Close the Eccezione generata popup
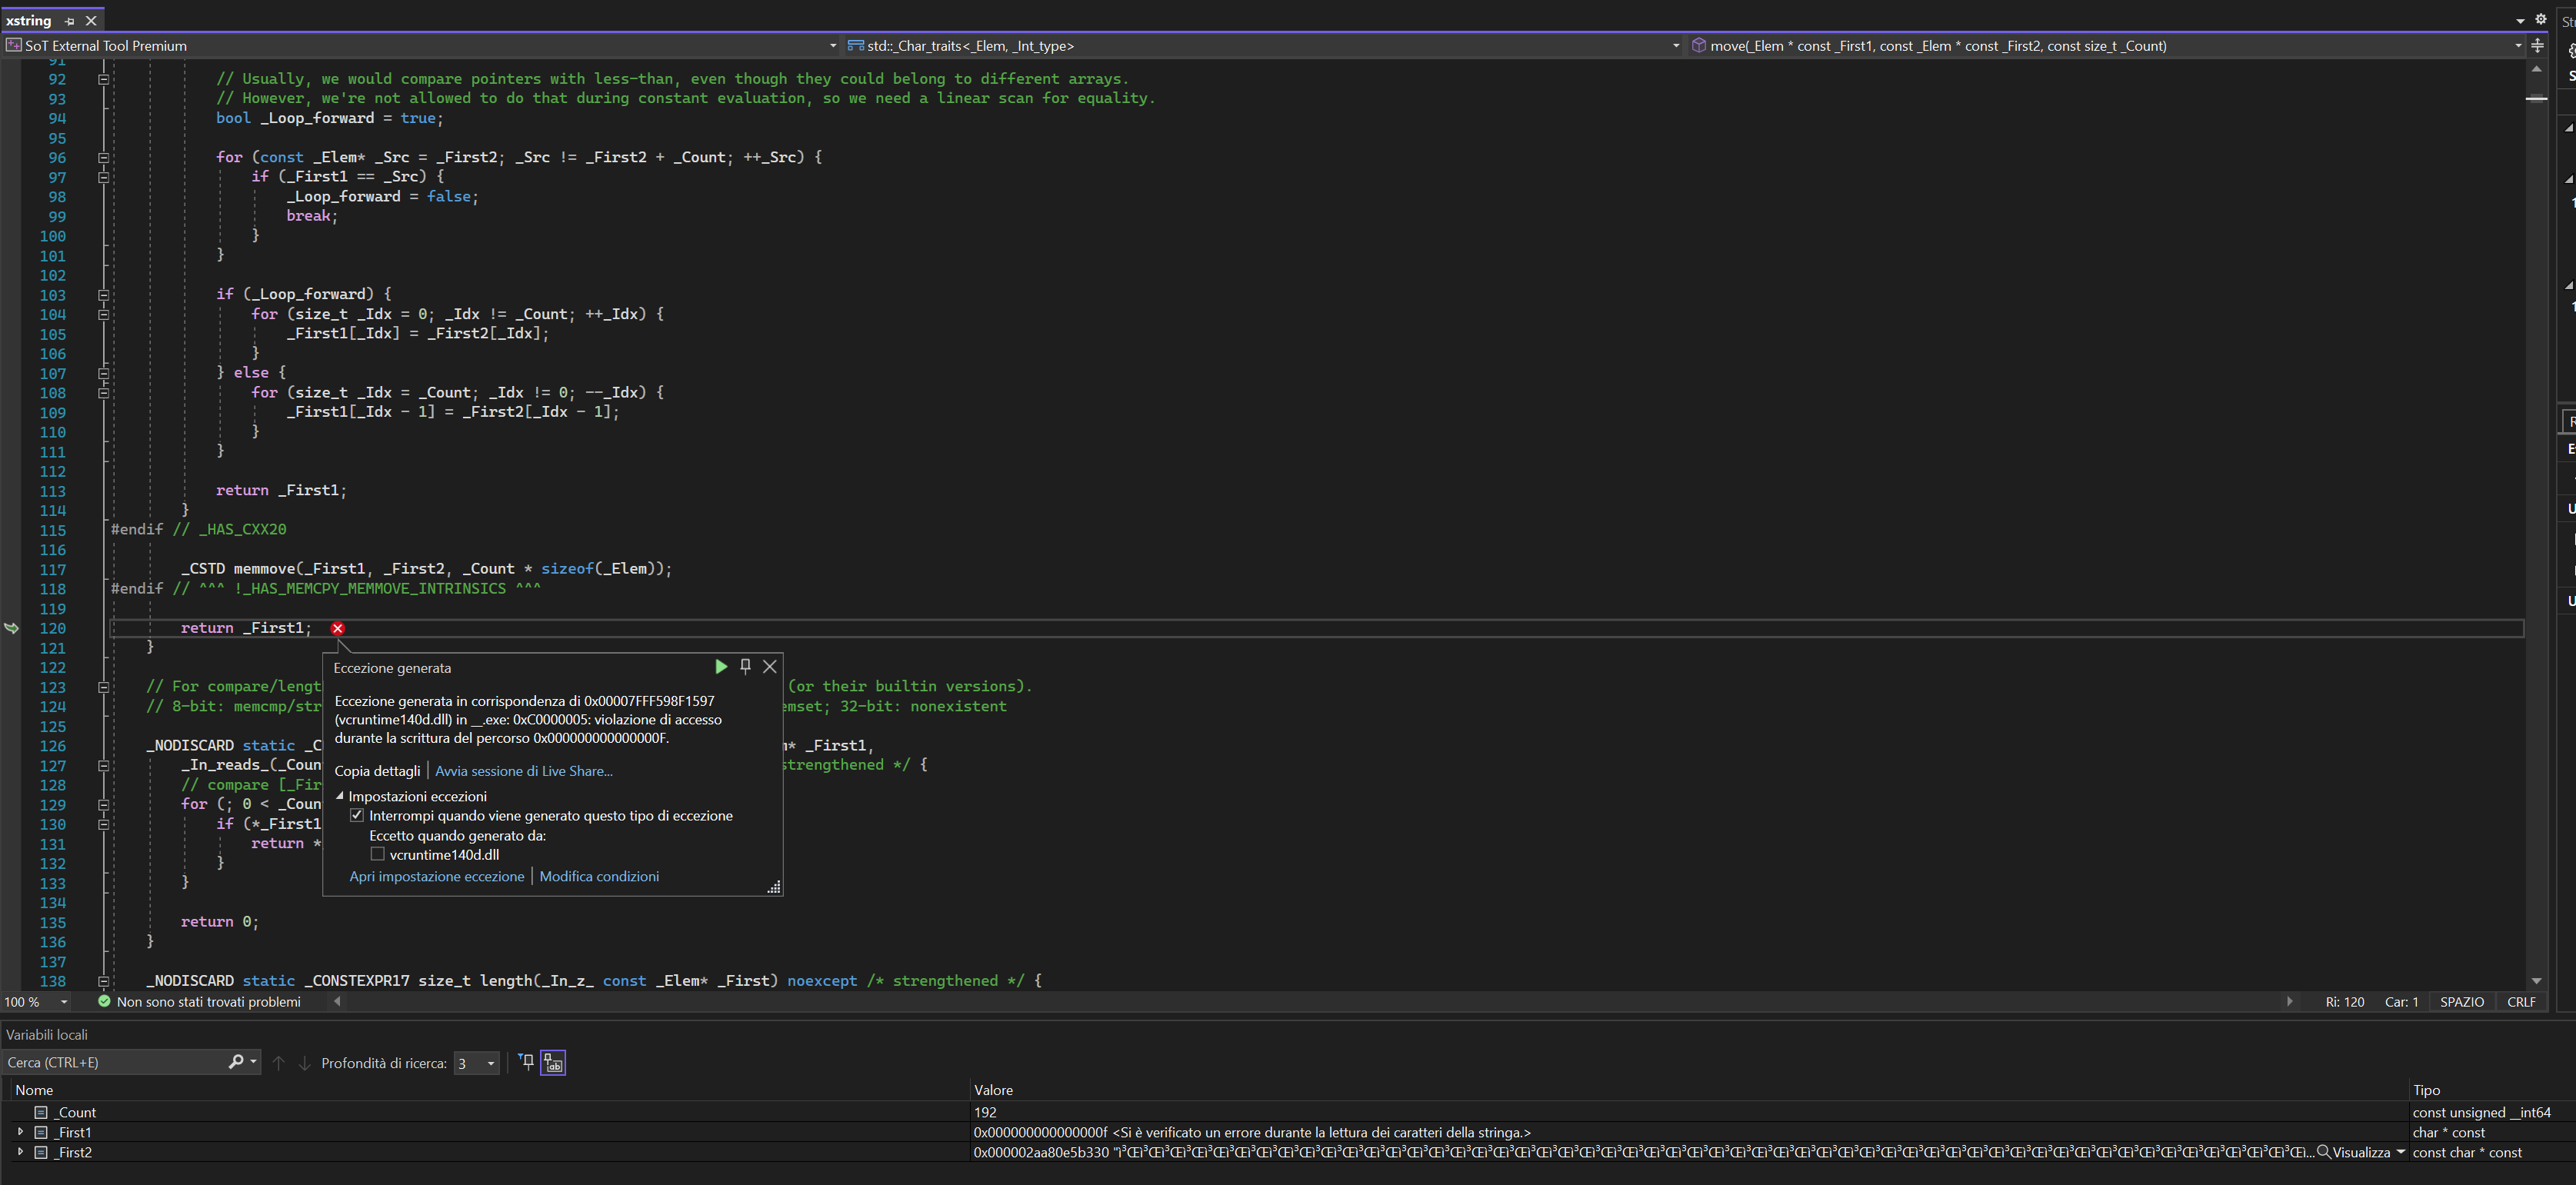 click(x=770, y=666)
